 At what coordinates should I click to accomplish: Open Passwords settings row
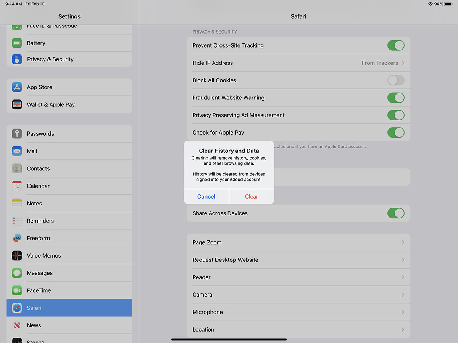(x=69, y=134)
